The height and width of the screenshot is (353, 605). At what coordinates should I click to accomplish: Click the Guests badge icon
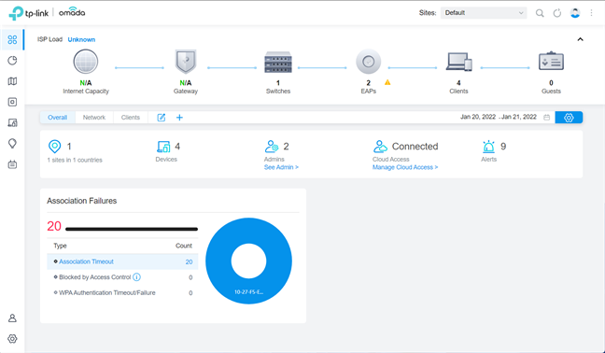551,61
